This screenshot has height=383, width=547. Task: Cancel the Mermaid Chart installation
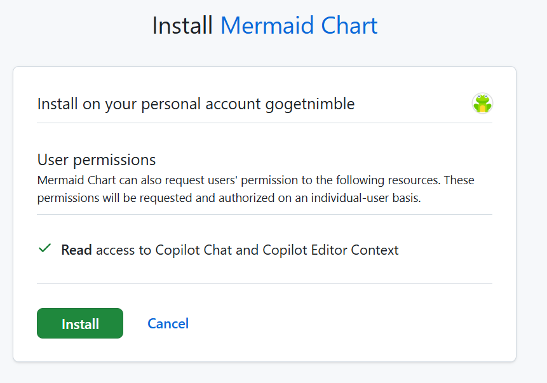pos(168,323)
